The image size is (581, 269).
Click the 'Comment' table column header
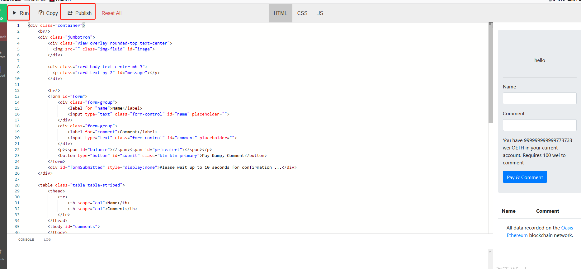click(548, 211)
